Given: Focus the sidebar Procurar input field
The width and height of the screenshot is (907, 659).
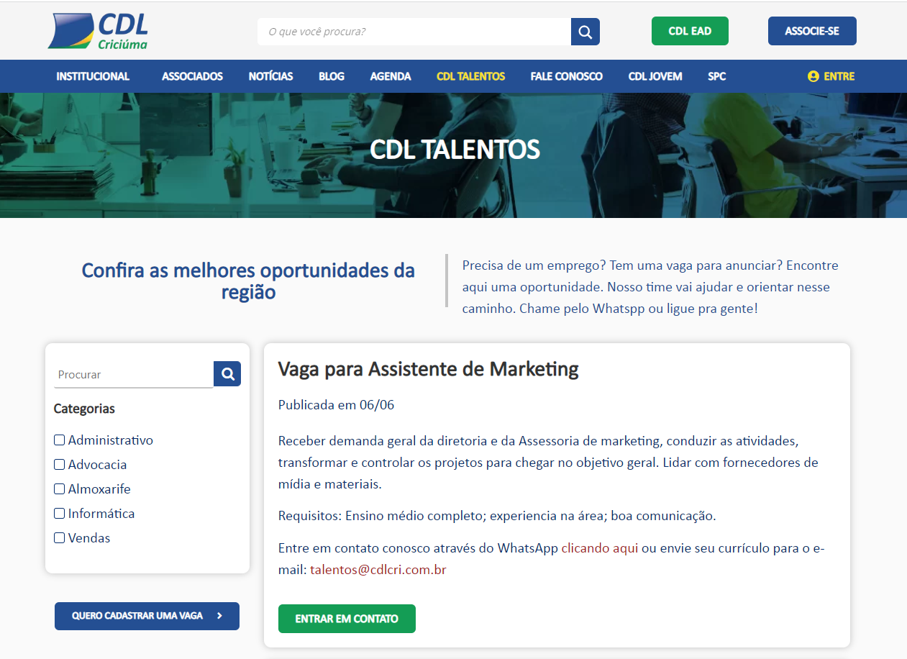Looking at the screenshot, I should [x=134, y=374].
